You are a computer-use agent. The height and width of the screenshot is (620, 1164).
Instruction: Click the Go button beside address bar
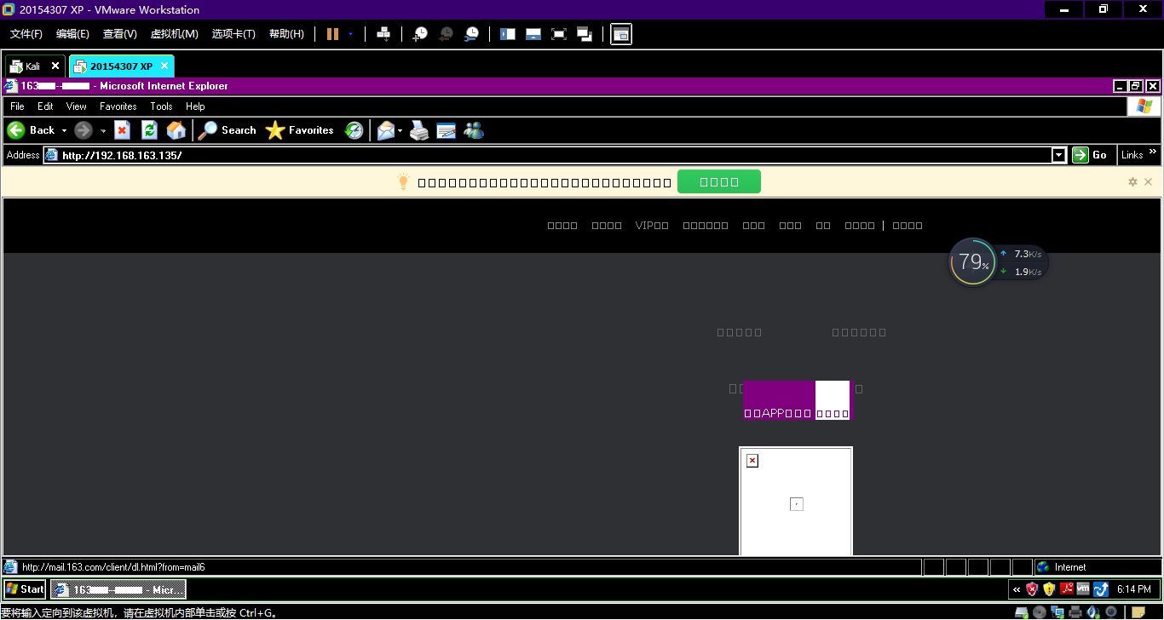1091,155
